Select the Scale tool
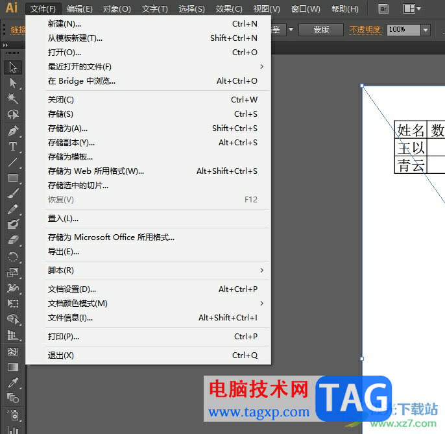 pyautogui.click(x=13, y=272)
